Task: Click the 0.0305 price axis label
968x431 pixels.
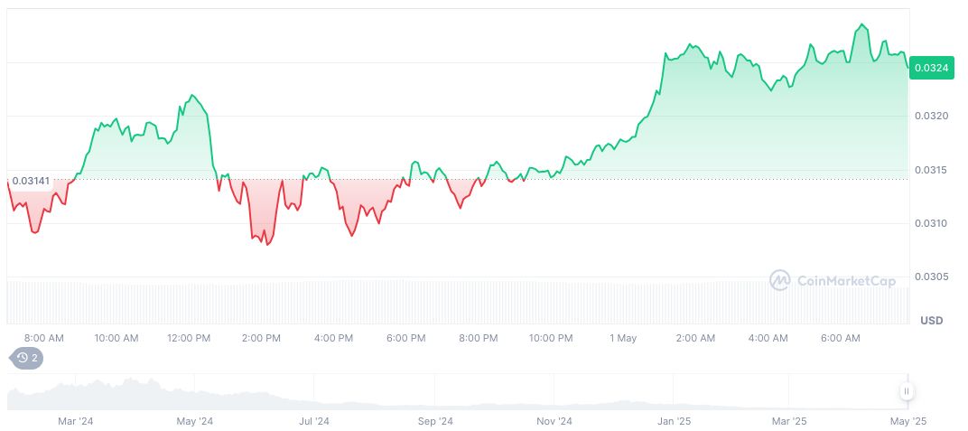Action: [930, 276]
